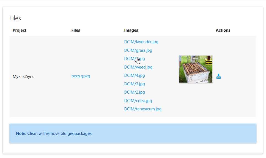Open the DCIM/1.jpg link under the cursor
Viewport: 266px width, 158px height.
click(135, 59)
